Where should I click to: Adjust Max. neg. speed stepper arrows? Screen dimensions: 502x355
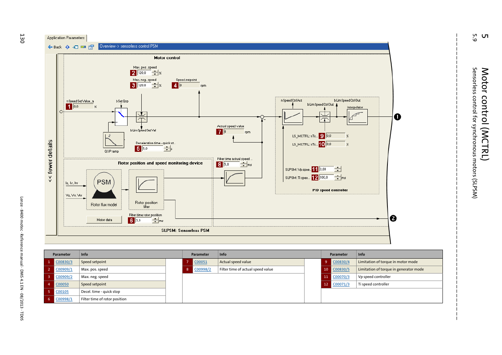coord(155,85)
